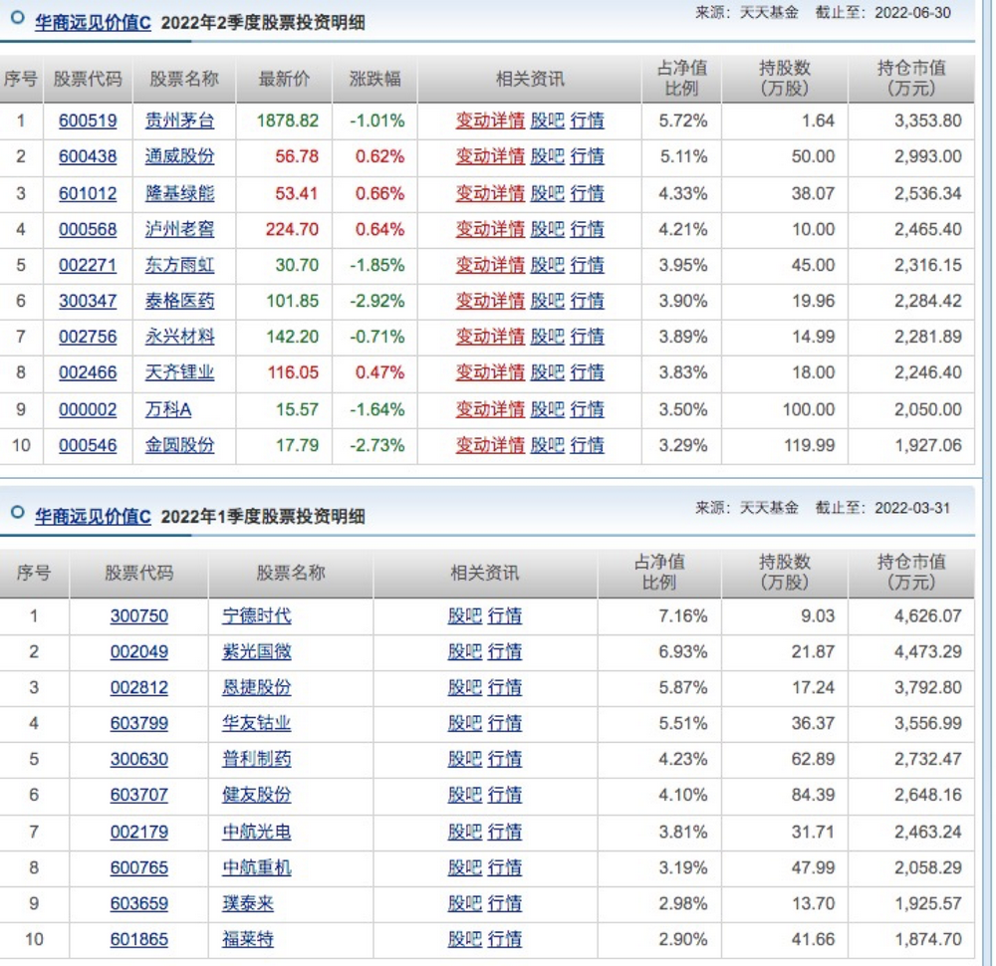The image size is (996, 966).
Task: Open 福莱特 stock name link
Action: coord(248,939)
